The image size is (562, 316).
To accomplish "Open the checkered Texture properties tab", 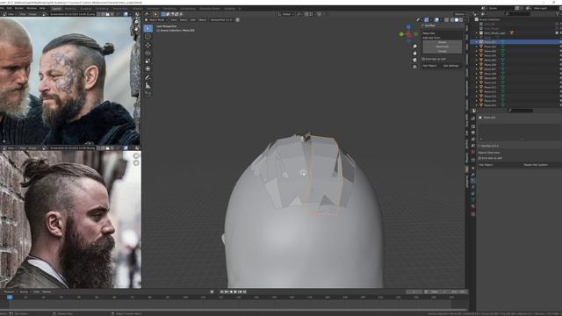I will [x=473, y=214].
